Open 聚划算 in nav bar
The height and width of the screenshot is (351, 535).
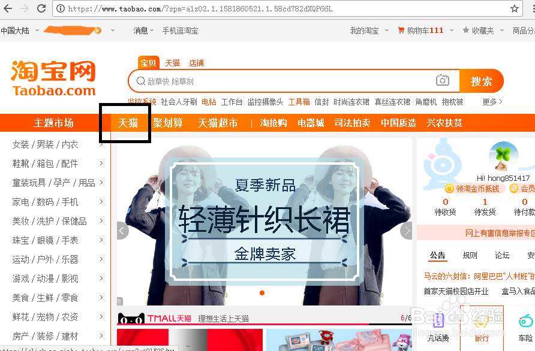coord(168,123)
